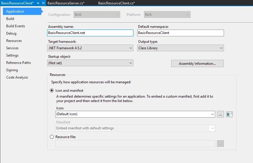This screenshot has width=253, height=163.
Task: Go to the Signing page
Action: [x=12, y=70]
